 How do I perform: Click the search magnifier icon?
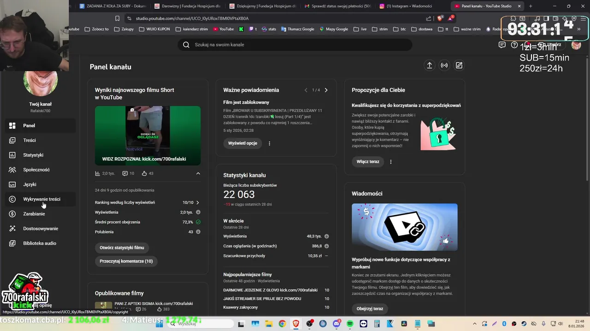pos(186,45)
